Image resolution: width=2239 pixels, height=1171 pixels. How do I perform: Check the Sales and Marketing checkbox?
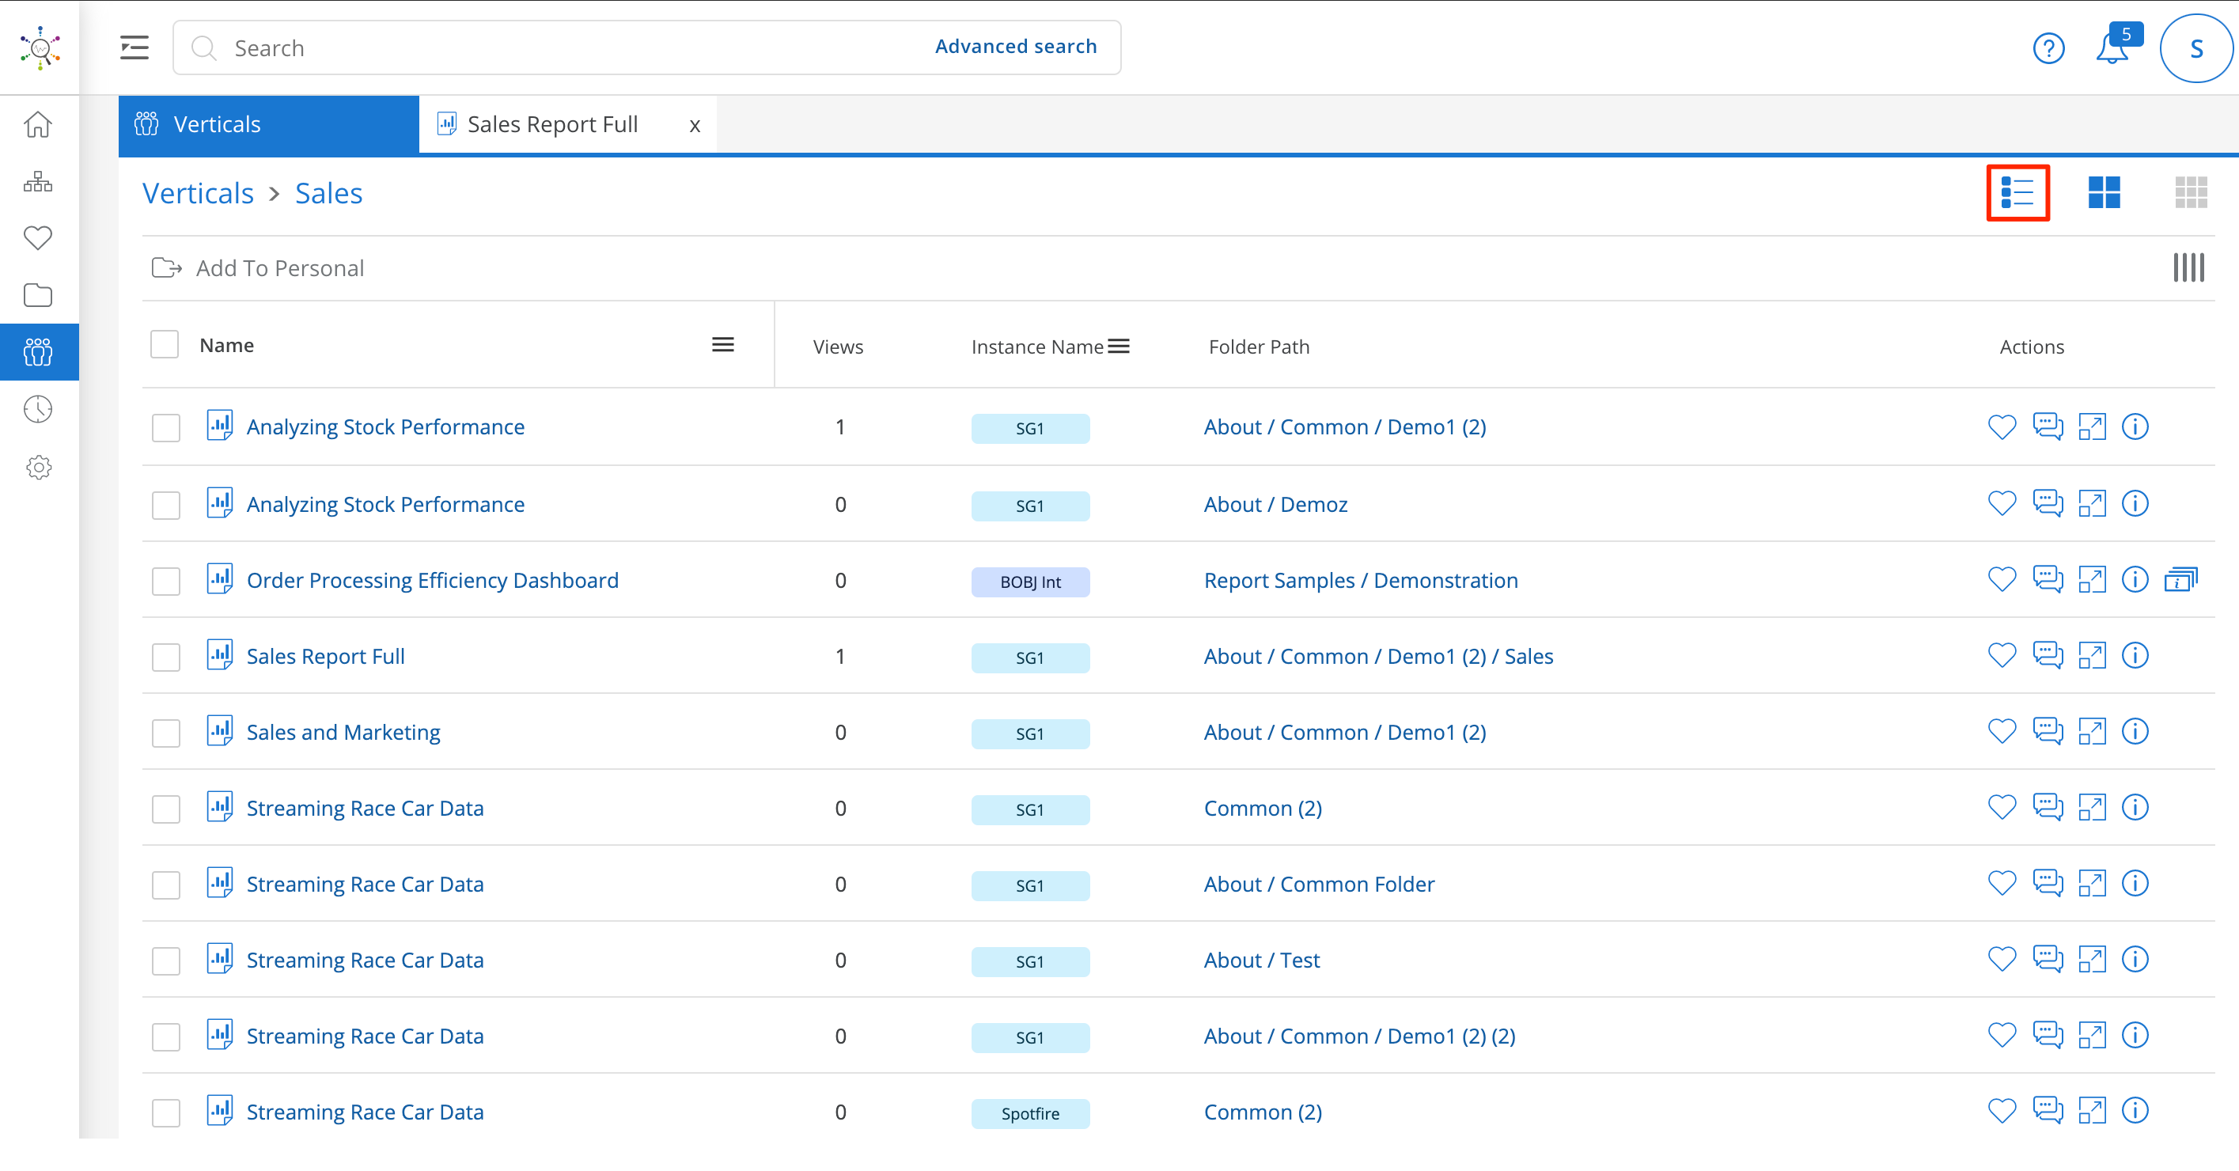click(x=165, y=733)
